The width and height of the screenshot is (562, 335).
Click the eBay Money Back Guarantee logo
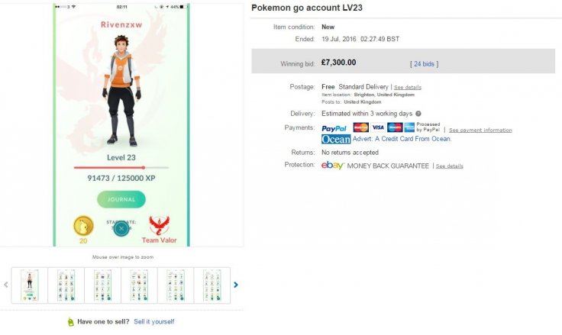pyautogui.click(x=333, y=165)
